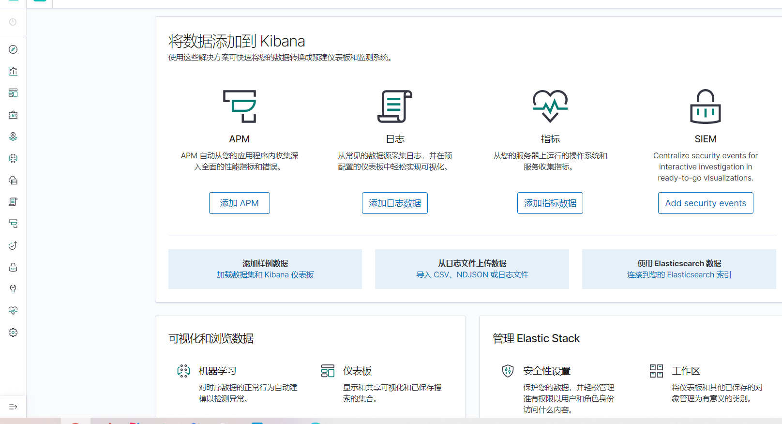Open the SIEM padlock icon in the sidebar
Viewport: 782px width, 424px height.
coord(13,267)
